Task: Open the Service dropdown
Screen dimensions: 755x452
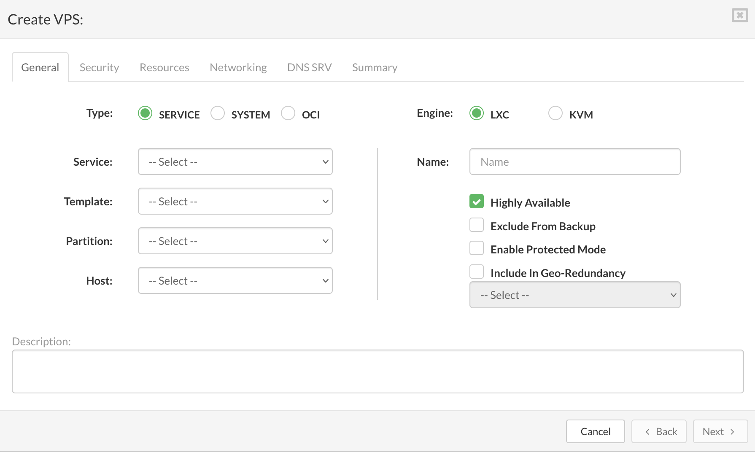Action: point(235,161)
